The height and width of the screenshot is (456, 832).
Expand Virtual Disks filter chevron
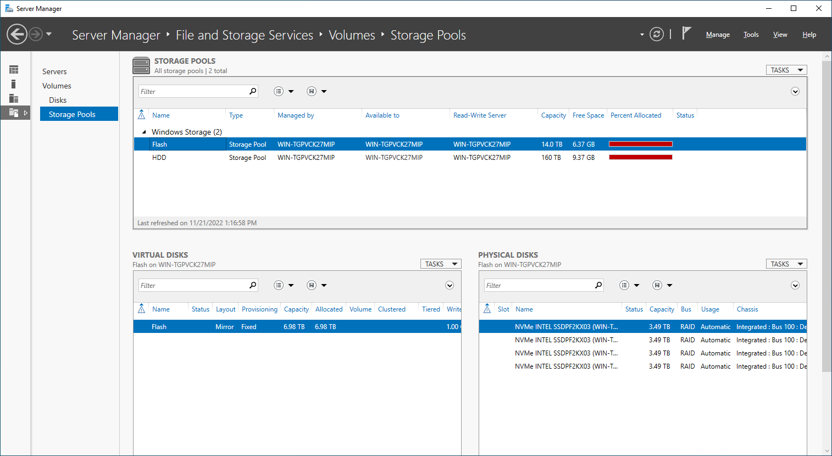(x=450, y=285)
